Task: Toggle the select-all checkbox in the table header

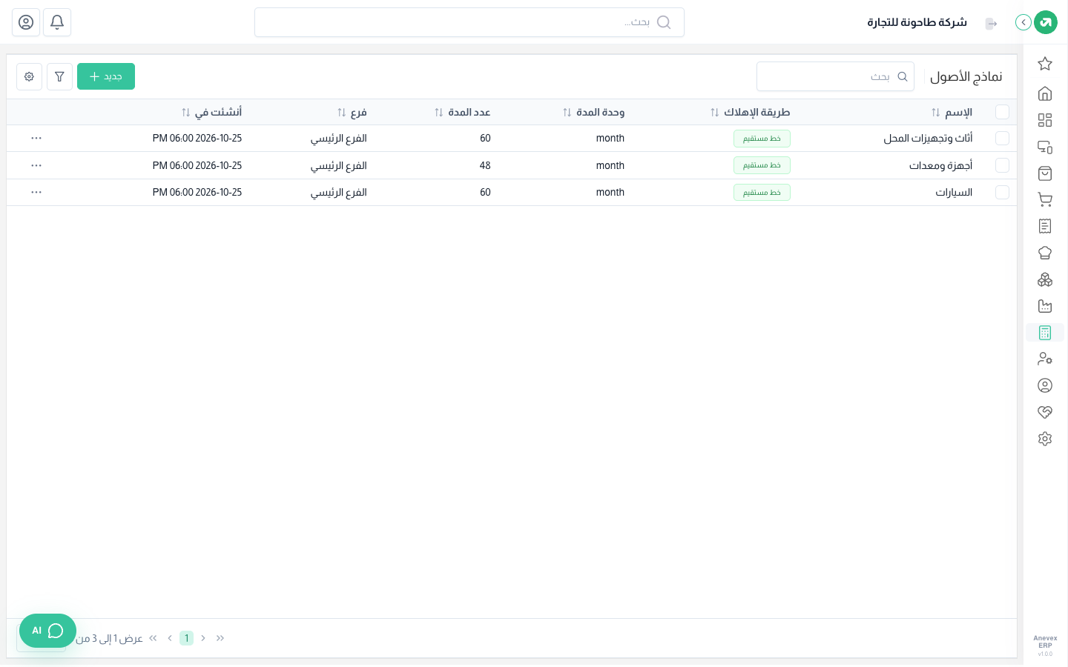Action: [1002, 112]
